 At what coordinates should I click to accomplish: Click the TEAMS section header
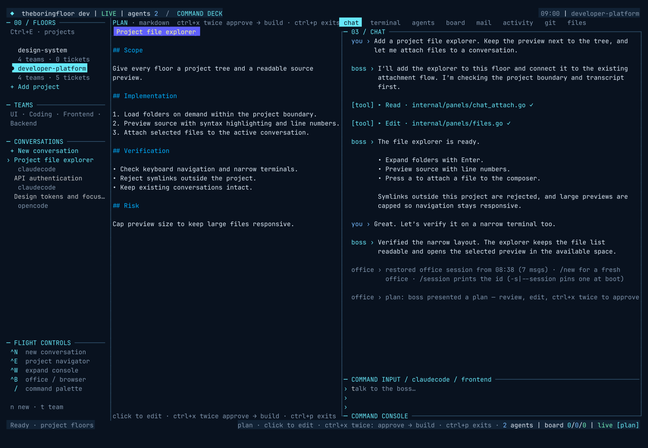click(x=23, y=105)
